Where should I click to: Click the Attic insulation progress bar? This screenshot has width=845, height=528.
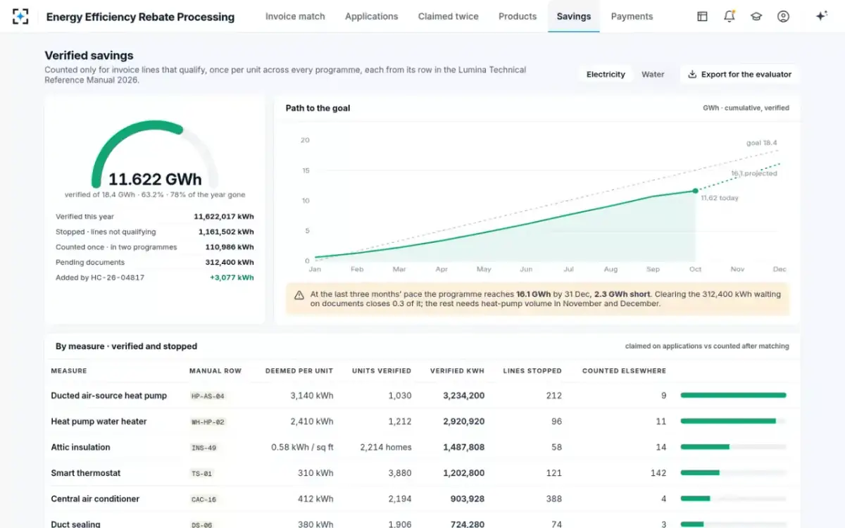tap(733, 447)
